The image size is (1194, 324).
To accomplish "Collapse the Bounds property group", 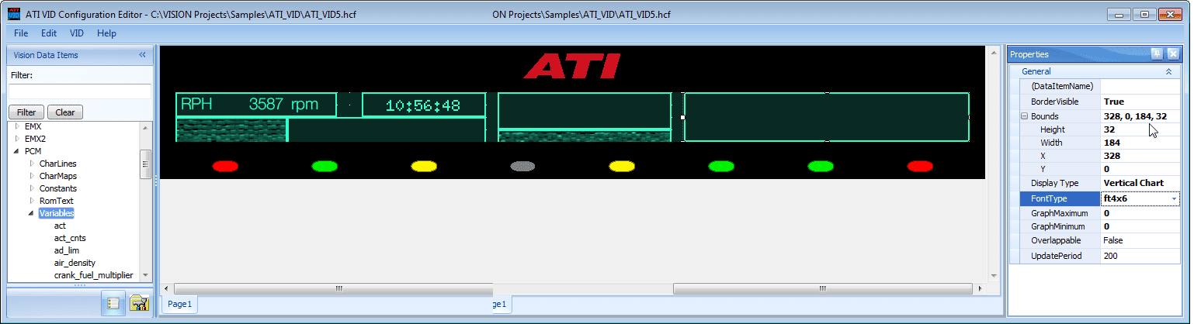I will 1025,115.
